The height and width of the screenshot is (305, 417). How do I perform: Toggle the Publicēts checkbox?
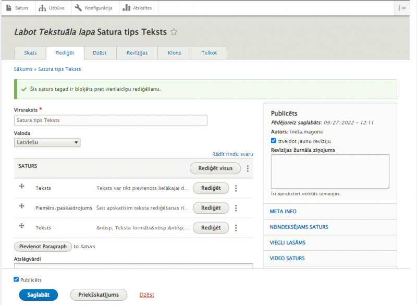pyautogui.click(x=16, y=279)
